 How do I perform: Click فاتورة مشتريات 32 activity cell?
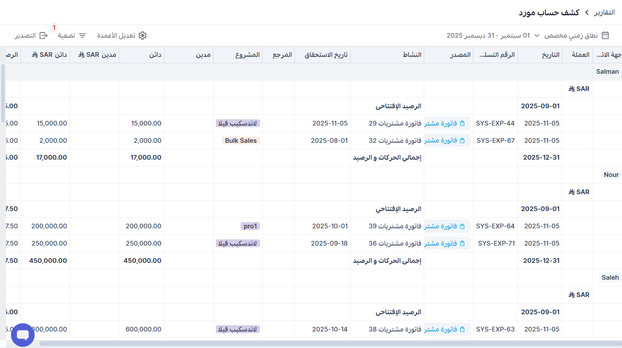click(395, 140)
